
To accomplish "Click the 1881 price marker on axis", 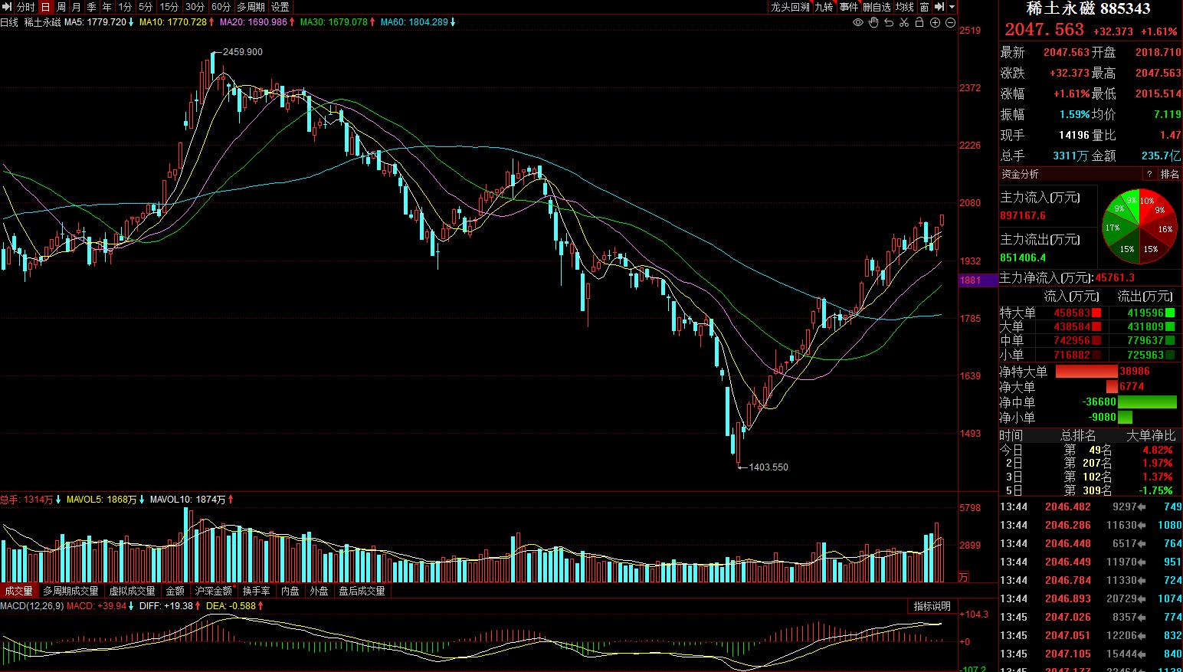I will pos(971,280).
